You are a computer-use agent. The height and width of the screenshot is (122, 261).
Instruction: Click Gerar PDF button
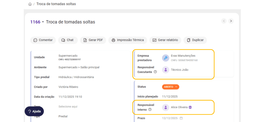(x=93, y=40)
